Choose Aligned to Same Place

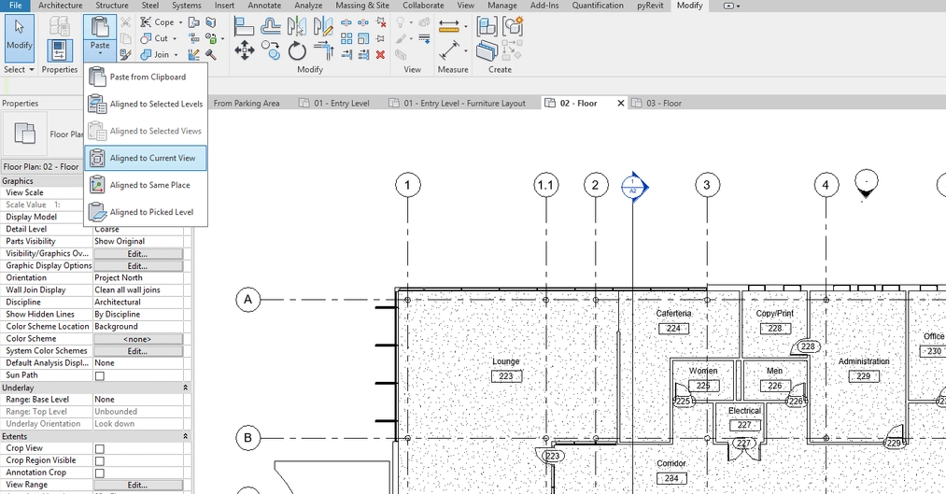pyautogui.click(x=146, y=185)
